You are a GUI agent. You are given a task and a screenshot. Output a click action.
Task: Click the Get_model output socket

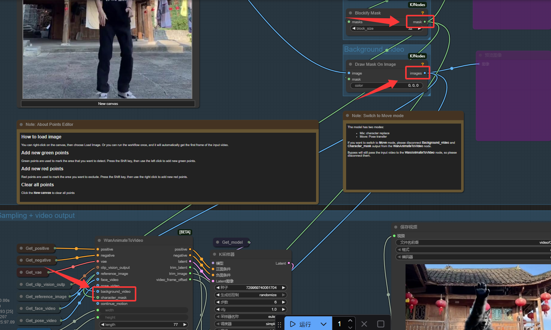[x=249, y=242]
